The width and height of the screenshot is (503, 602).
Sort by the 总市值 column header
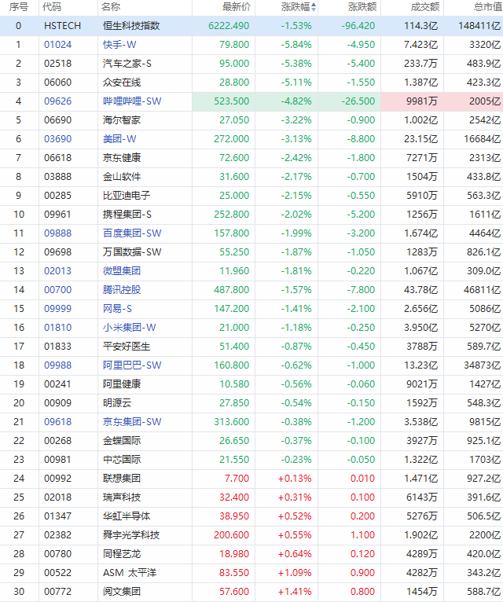click(x=488, y=7)
